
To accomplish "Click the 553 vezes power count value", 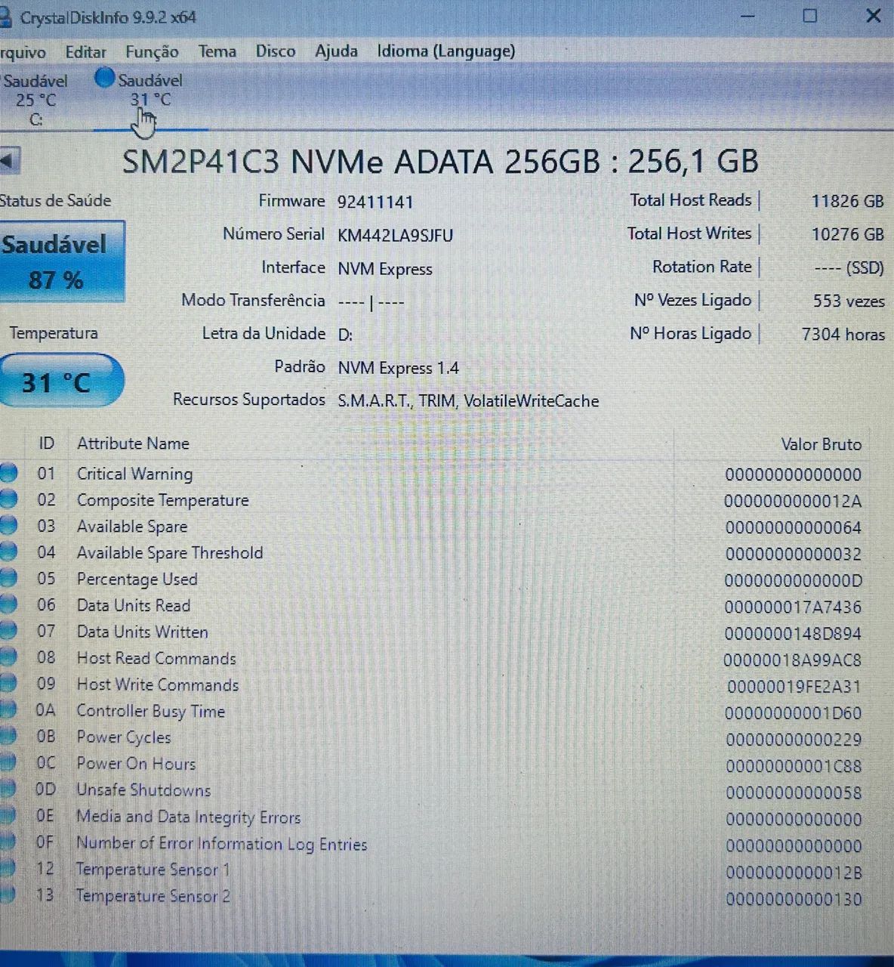I will [849, 301].
